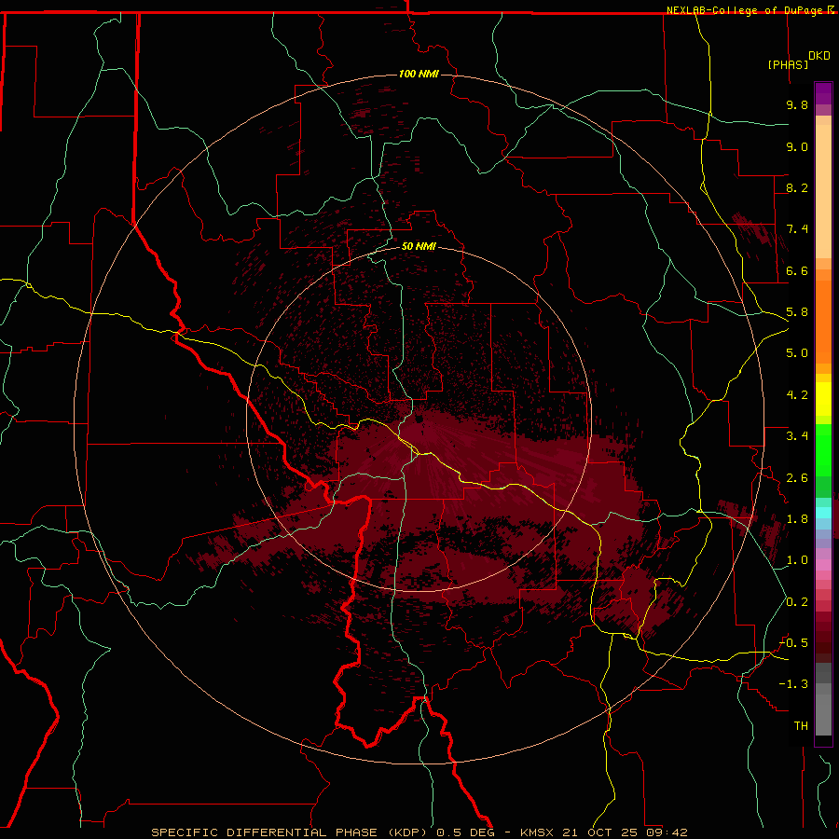The image size is (839, 839).
Task: Pick the bright green segment of the color scale
Action: 823,450
